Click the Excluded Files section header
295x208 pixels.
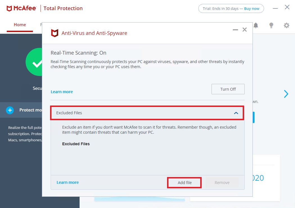147,113
